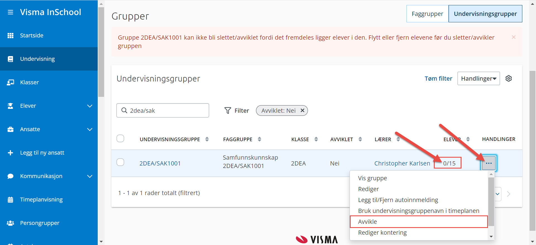Choose Vis gruppe from menu
Image resolution: width=536 pixels, height=245 pixels.
[372, 178]
